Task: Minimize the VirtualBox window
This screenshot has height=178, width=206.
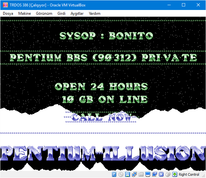Action: tap(169, 5)
